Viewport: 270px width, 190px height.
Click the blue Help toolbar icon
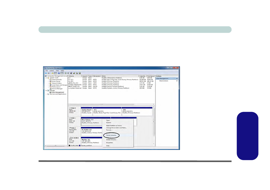(x=59, y=73)
